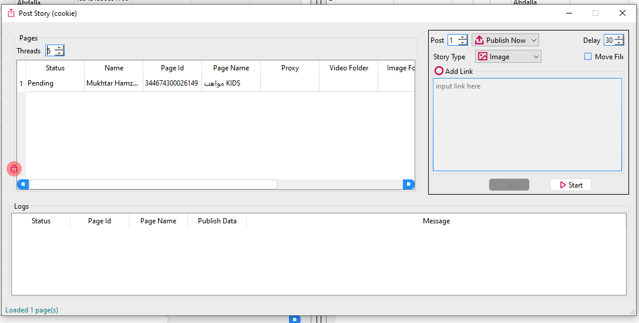Increase the Threads spinner value

click(59, 48)
